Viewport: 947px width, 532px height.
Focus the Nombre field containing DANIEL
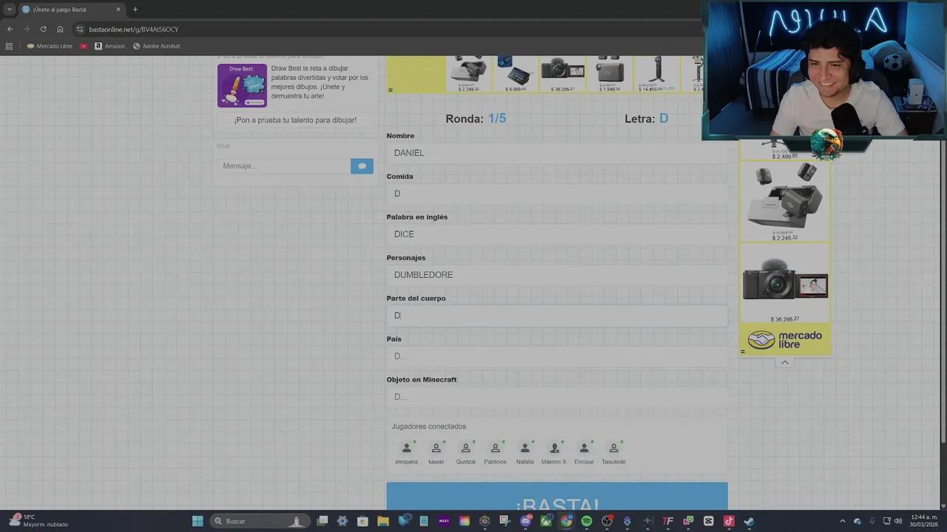(x=556, y=153)
